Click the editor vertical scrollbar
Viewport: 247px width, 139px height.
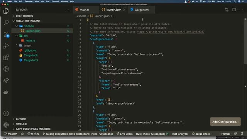coord(245,41)
